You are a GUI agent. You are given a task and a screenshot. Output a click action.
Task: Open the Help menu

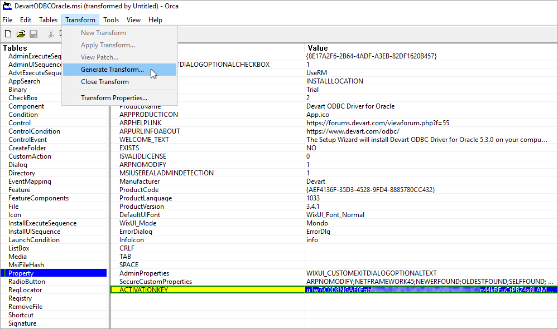click(x=155, y=19)
